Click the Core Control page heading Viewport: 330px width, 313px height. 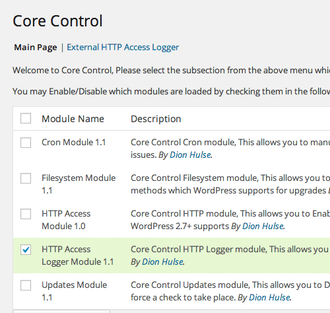coord(57,21)
